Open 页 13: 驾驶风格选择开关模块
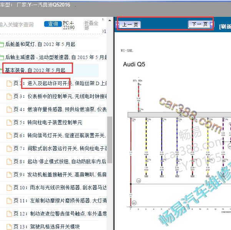 [47, 227]
